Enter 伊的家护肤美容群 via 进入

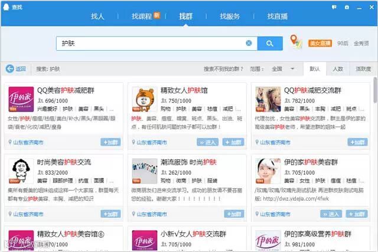pyautogui.click(x=331, y=214)
